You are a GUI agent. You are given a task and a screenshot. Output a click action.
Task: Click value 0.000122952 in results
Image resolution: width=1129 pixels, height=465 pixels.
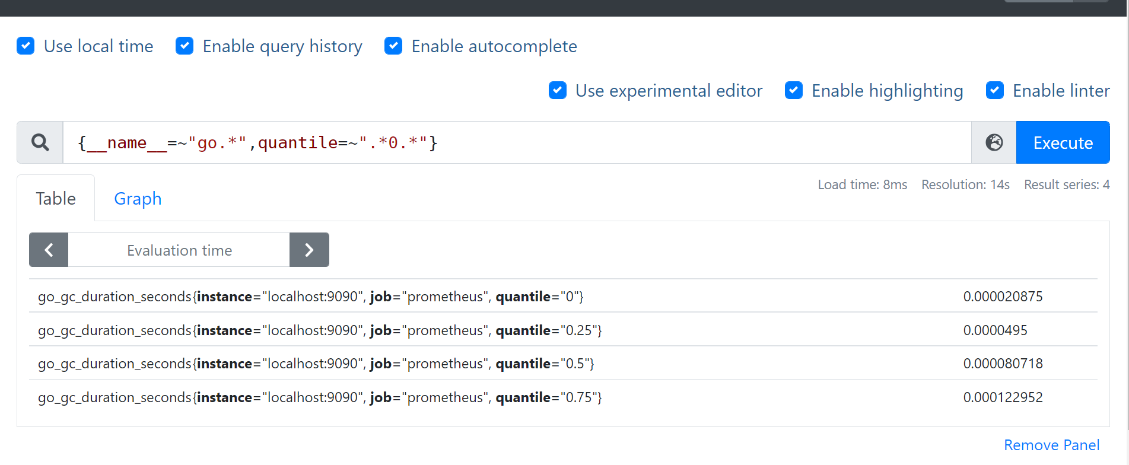[x=1003, y=397]
